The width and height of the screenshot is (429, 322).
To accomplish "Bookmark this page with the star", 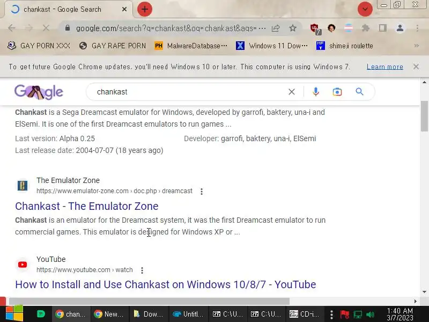I will (x=293, y=28).
